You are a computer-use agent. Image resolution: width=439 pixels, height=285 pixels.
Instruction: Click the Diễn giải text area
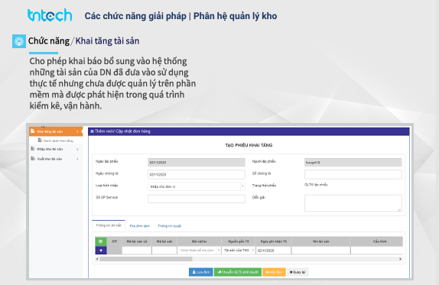tap(353, 203)
